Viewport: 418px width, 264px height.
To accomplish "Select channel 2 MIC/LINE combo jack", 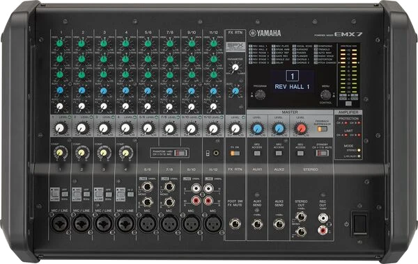I will pos(82,224).
